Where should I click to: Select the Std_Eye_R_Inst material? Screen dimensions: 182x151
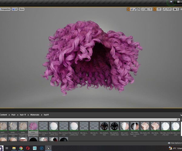tap(94, 129)
